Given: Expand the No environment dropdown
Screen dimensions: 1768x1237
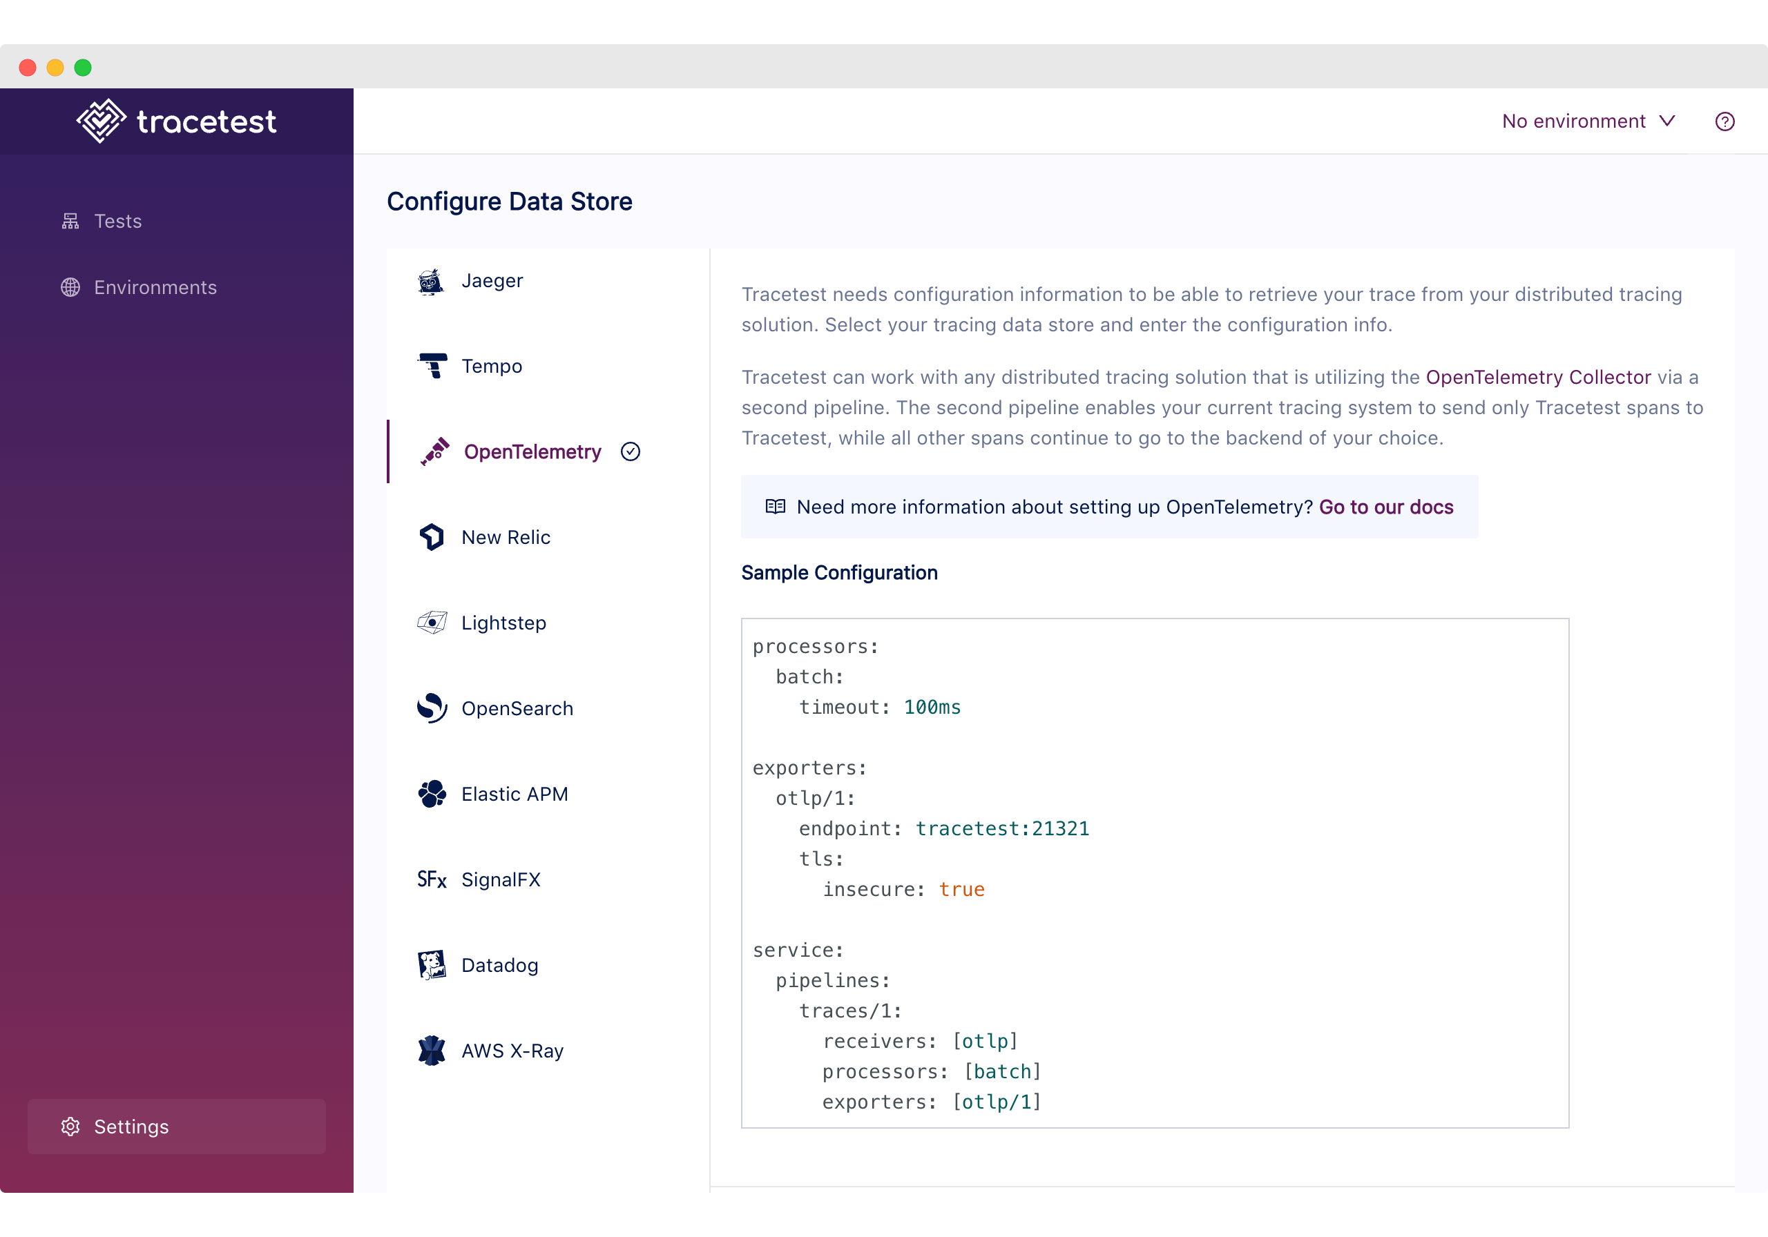Looking at the screenshot, I should click(x=1573, y=121).
